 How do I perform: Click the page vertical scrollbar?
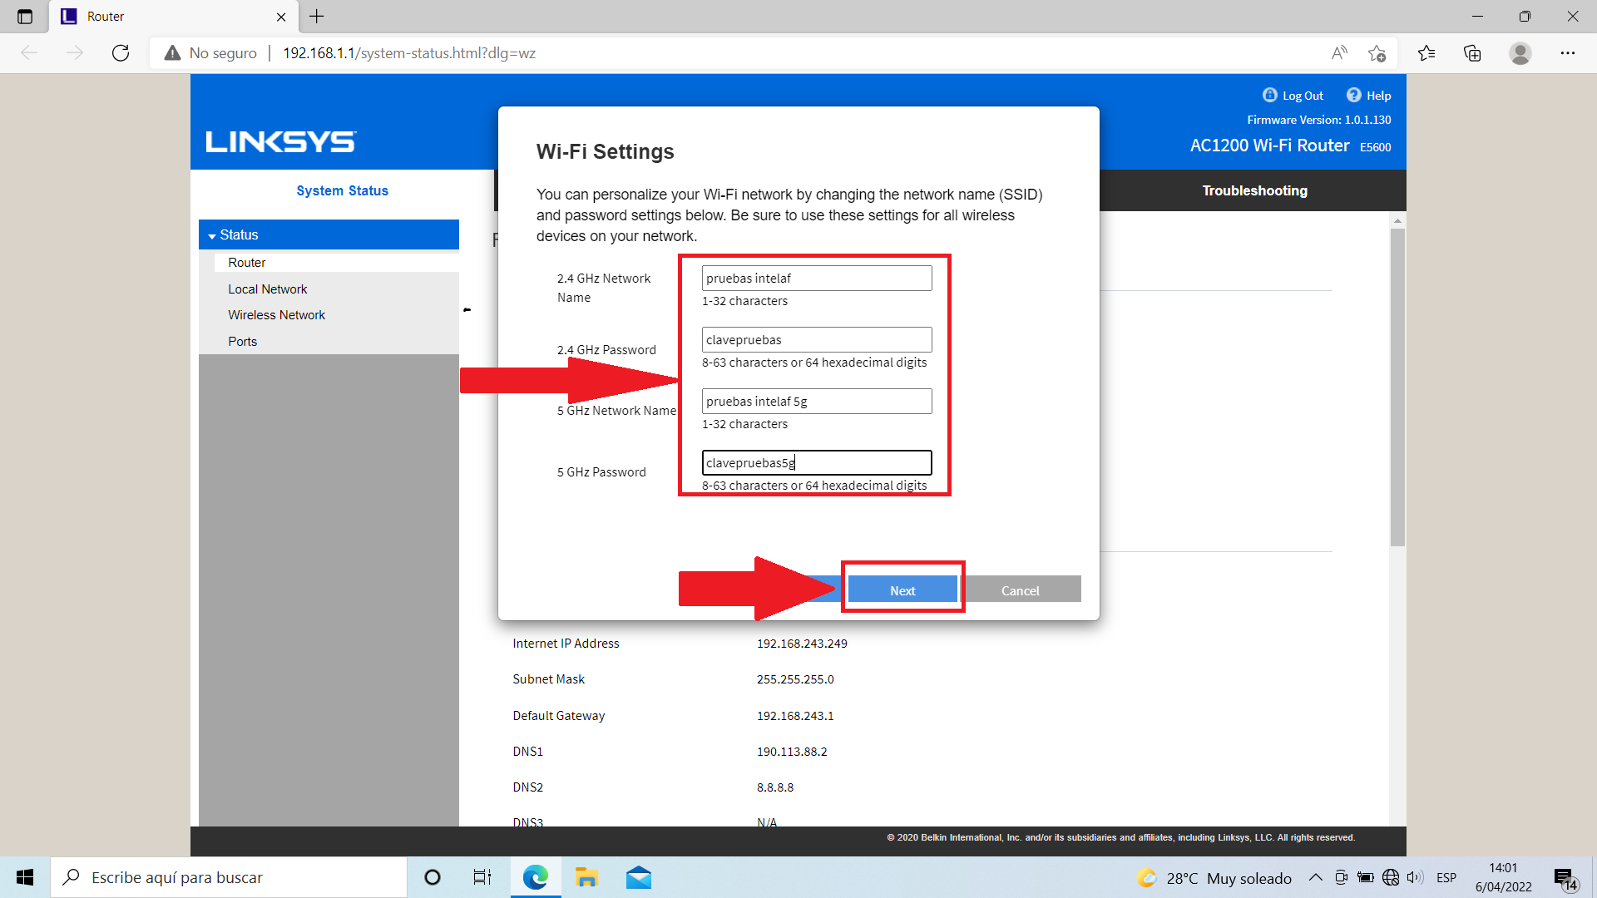click(1397, 387)
